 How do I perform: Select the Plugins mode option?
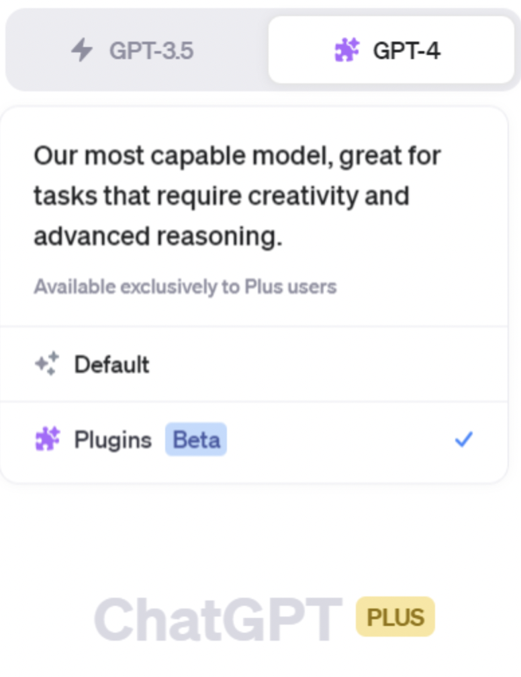click(254, 439)
